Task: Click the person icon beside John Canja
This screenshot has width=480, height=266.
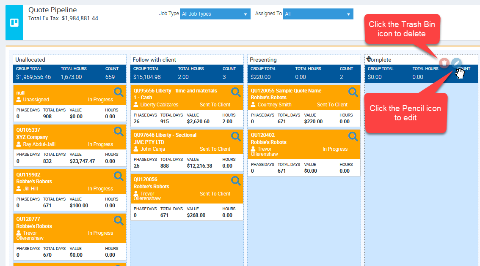Action: [x=136, y=149]
